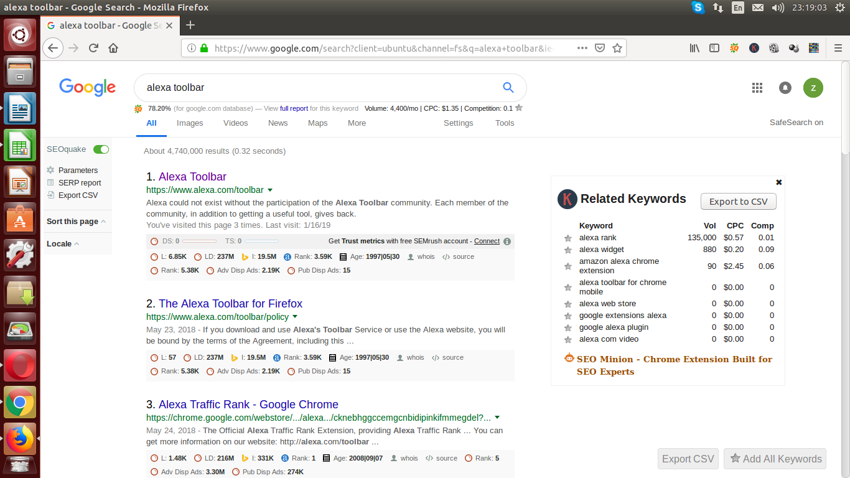
Task: Click the SEMrush 'Connect' link
Action: click(487, 241)
